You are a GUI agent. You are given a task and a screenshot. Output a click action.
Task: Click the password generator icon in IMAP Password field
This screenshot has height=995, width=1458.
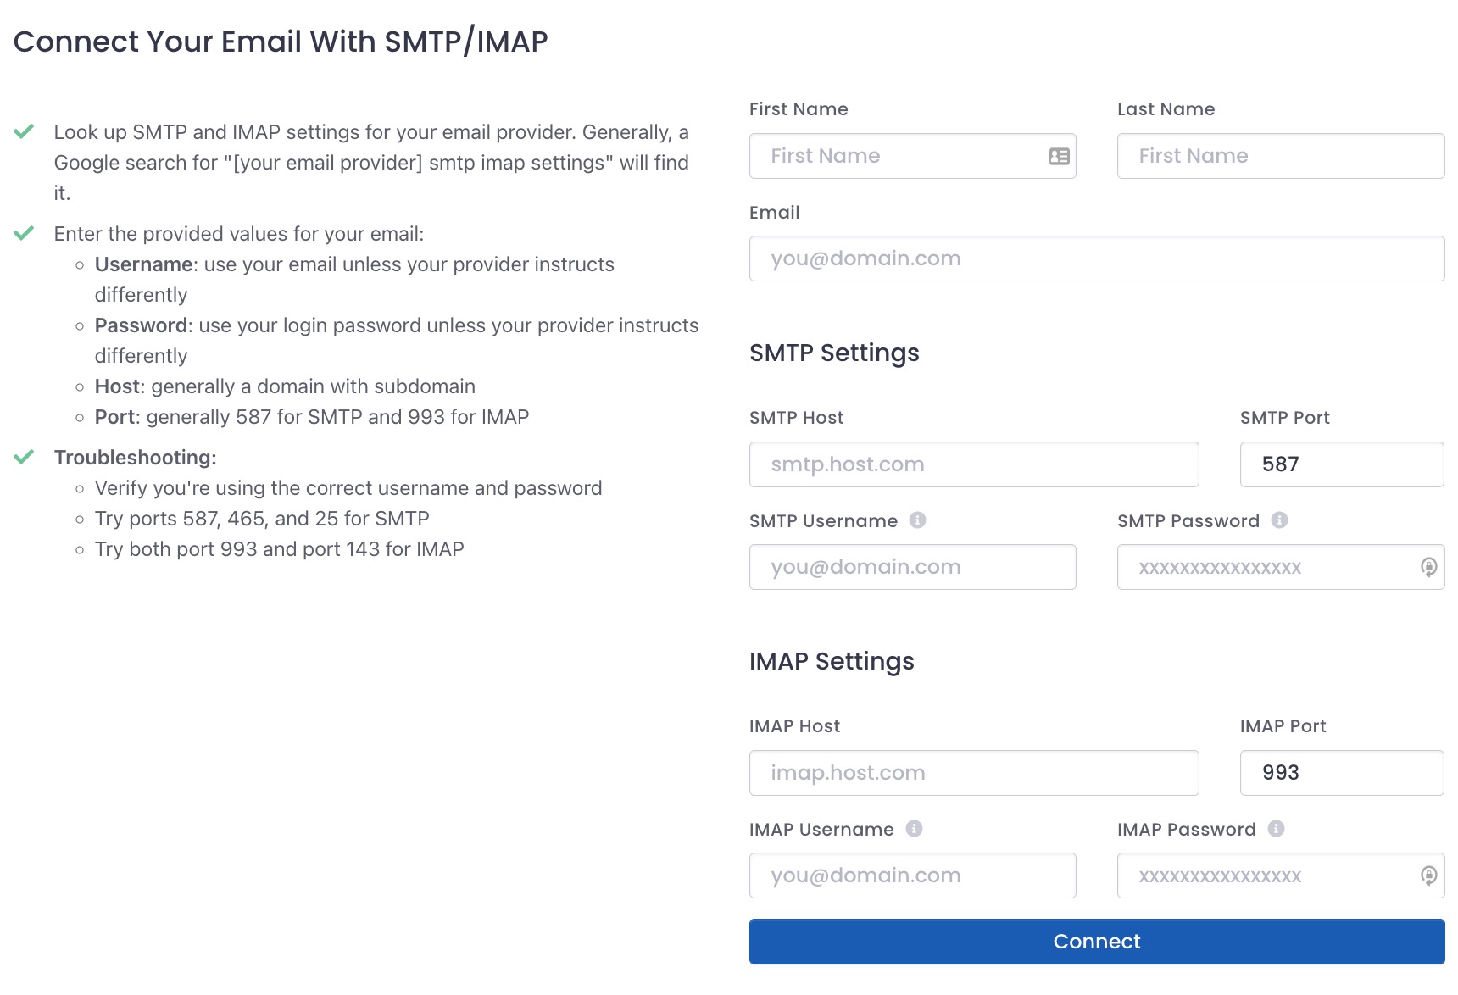1428,875
